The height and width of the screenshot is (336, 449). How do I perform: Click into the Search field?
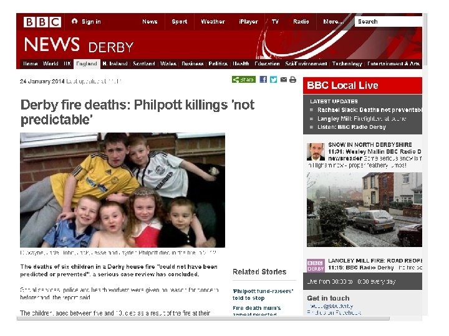pyautogui.click(x=389, y=21)
